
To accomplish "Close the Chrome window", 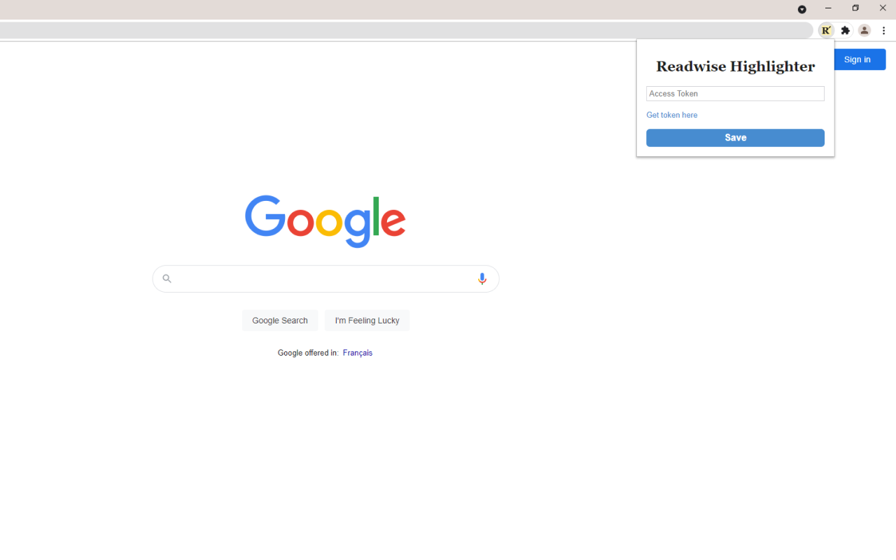I will coord(883,8).
